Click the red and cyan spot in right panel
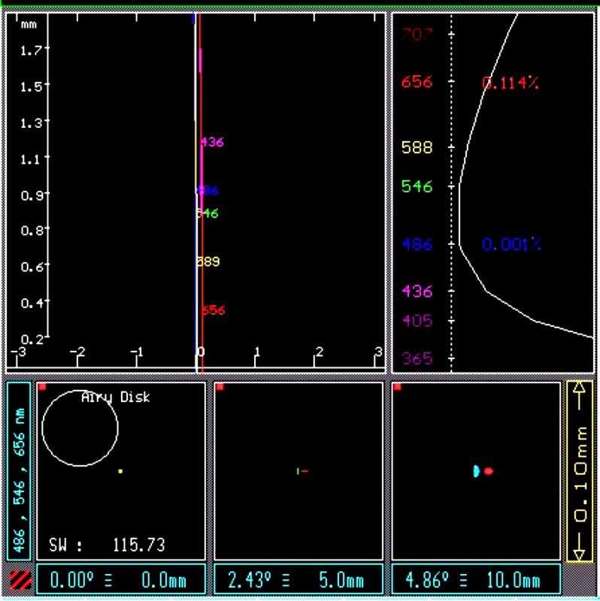The width and height of the screenshot is (600, 601). click(483, 471)
